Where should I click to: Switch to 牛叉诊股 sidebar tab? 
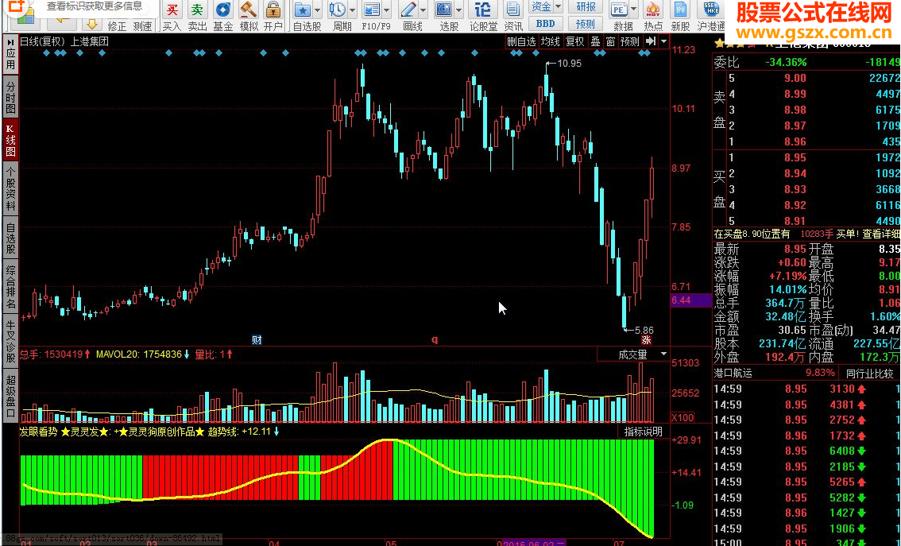click(x=10, y=342)
